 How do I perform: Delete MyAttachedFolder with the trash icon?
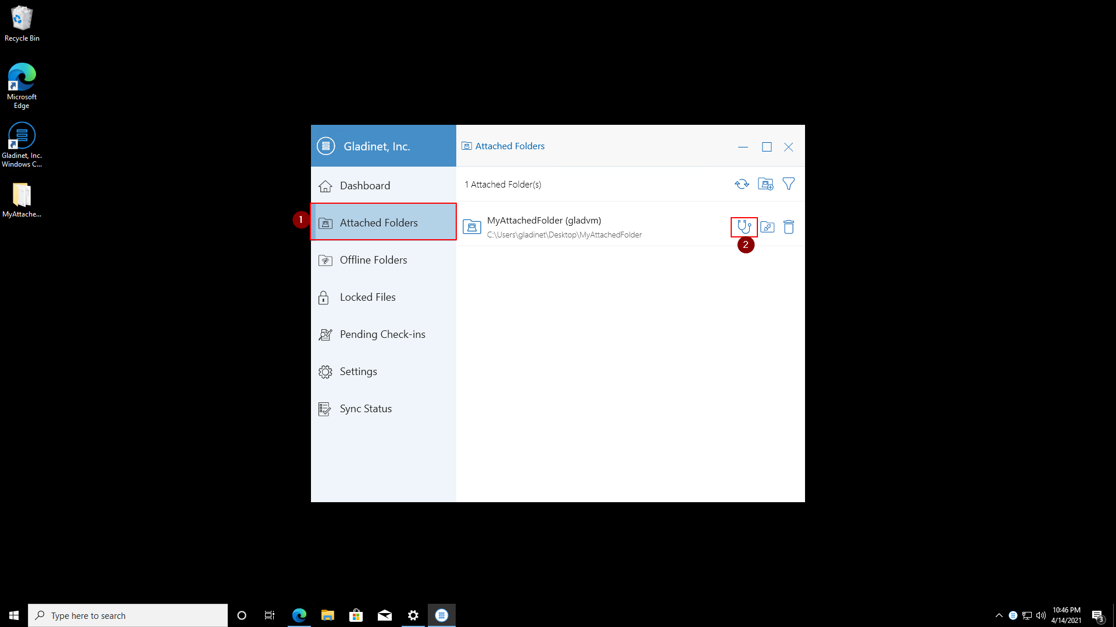coord(789,227)
